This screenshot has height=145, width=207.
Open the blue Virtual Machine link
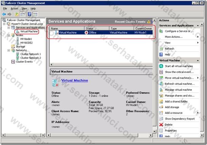point(75,80)
